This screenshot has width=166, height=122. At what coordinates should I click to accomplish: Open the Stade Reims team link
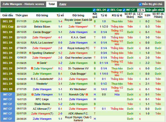pos(42,104)
